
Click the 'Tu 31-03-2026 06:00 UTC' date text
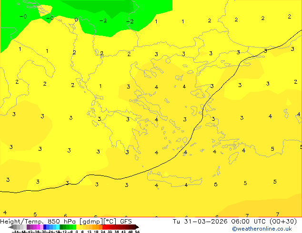[220, 222]
